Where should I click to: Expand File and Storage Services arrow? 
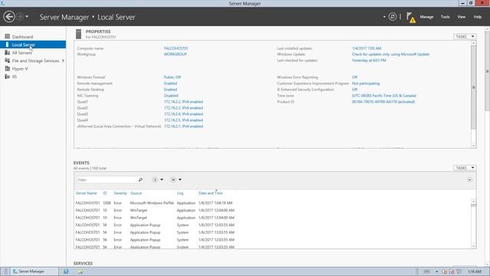(63, 61)
